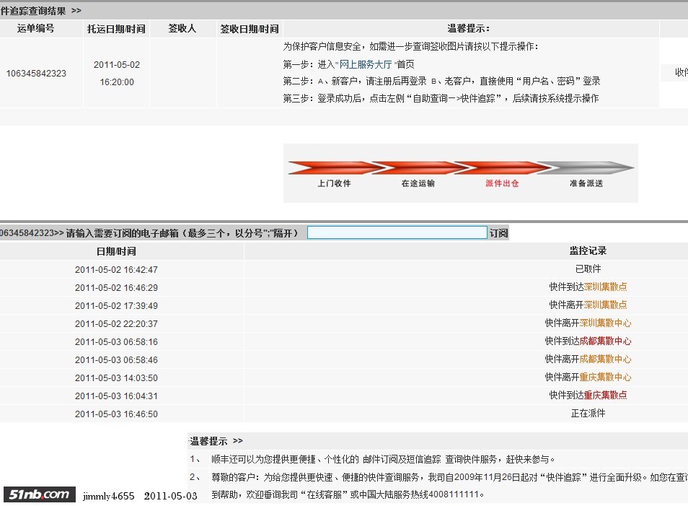Click timestamp 2011-05-02 16:42:47
Viewport: 688px width, 506px height.
(x=116, y=270)
